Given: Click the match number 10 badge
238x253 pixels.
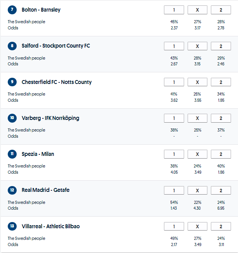Looking at the screenshot, I should coord(12,118).
